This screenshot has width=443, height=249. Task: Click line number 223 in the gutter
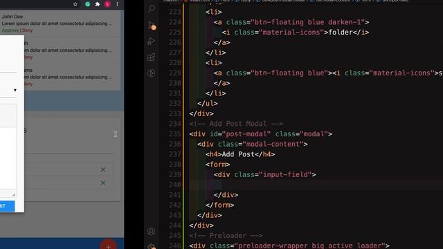click(x=174, y=12)
